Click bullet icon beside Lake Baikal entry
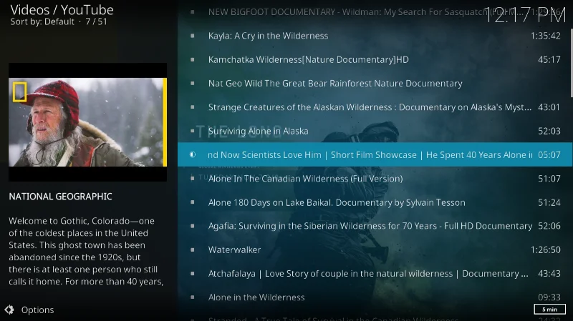This screenshot has width=573, height=321. [193, 202]
